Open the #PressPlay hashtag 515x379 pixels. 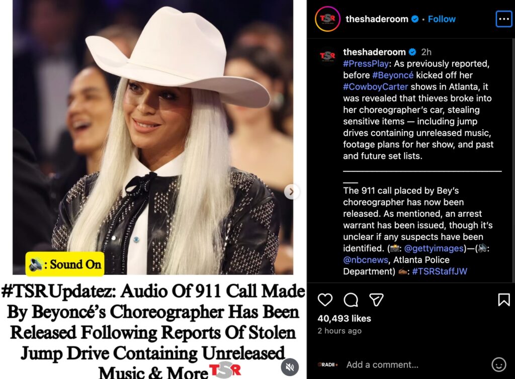click(366, 64)
